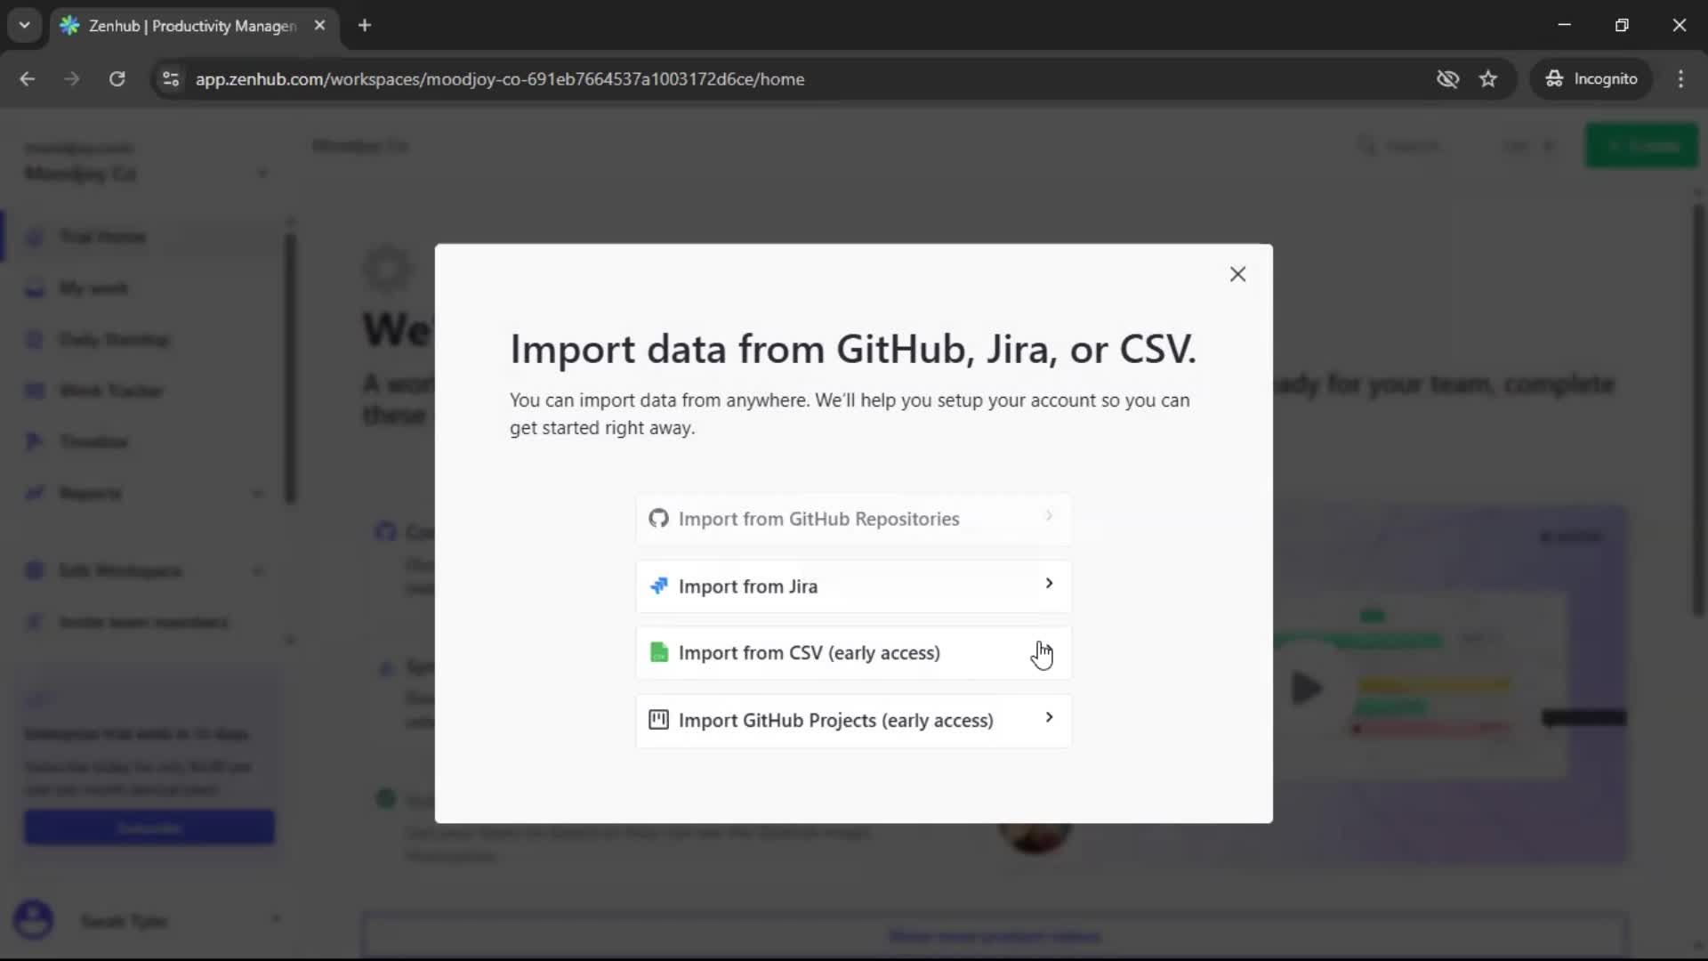Click the Incognito profile button
Viewport: 1708px width, 961px height.
click(x=1591, y=79)
